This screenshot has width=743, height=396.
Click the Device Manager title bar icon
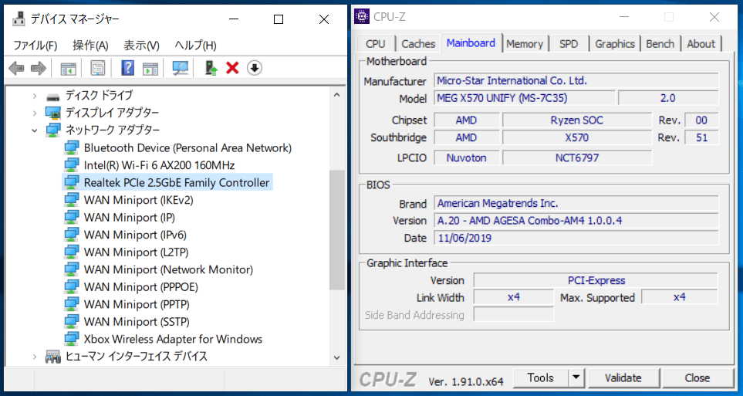(19, 19)
